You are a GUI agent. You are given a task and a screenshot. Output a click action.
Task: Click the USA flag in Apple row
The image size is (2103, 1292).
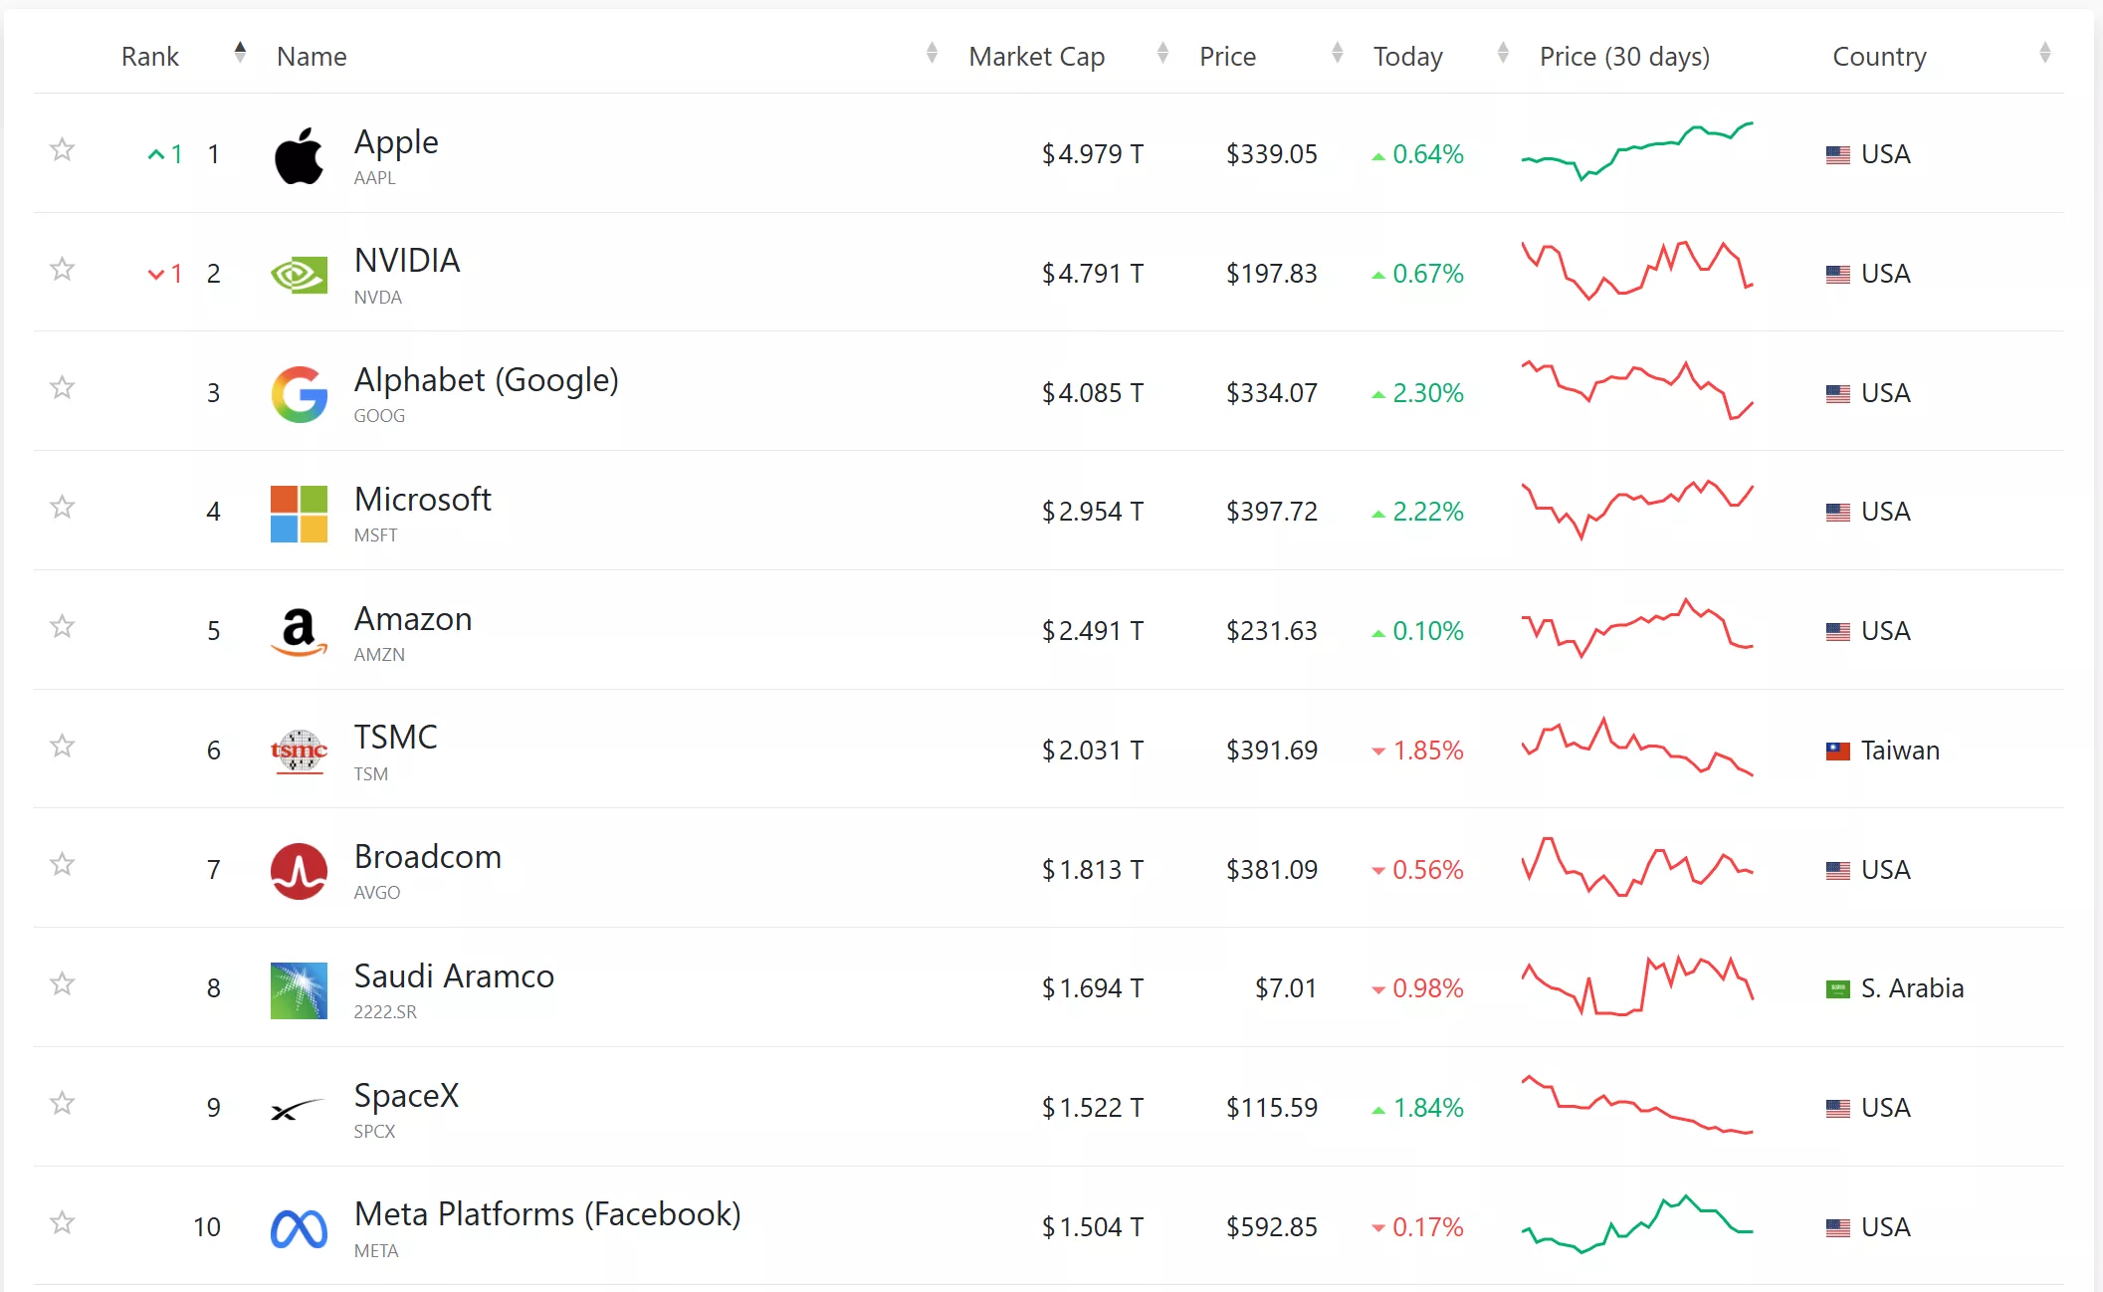click(1838, 155)
